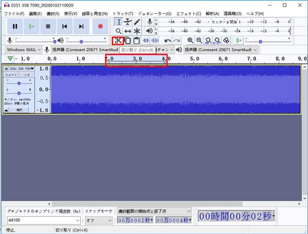Open the snap mode オフ dropdown
The image size is (308, 234).
99,220
